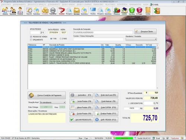Open the Agenda toolbar icon
186x140 pixels.
pos(29,11)
